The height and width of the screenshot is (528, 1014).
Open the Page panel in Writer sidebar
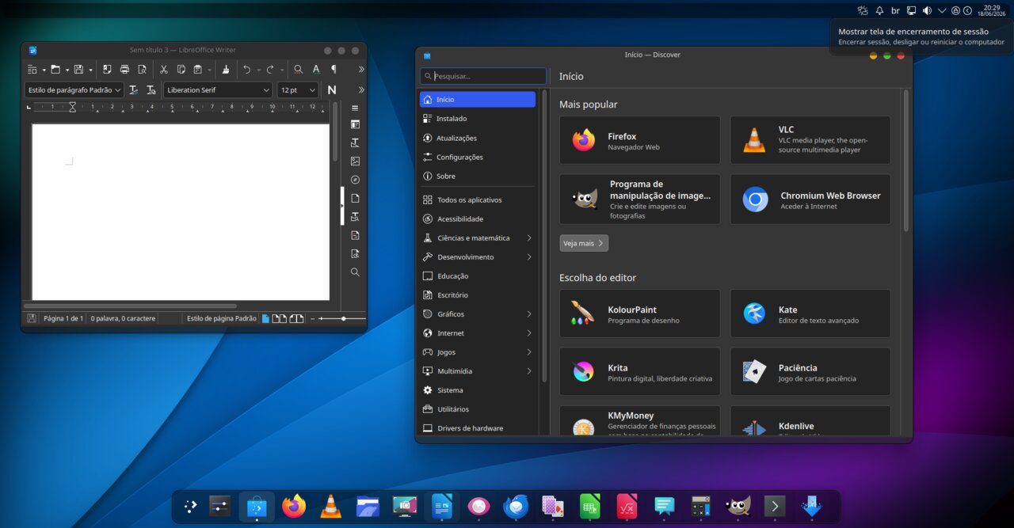(x=355, y=198)
